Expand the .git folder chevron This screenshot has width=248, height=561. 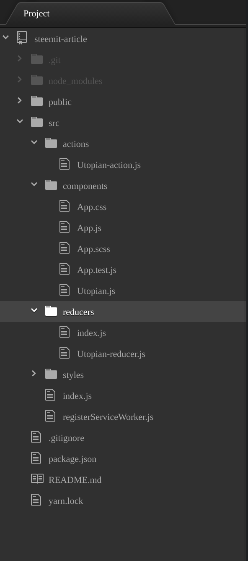19,58
